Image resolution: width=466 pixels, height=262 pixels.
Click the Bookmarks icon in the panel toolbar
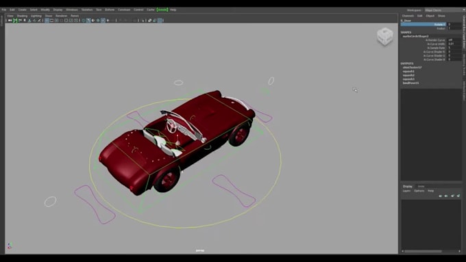[x=25, y=20]
